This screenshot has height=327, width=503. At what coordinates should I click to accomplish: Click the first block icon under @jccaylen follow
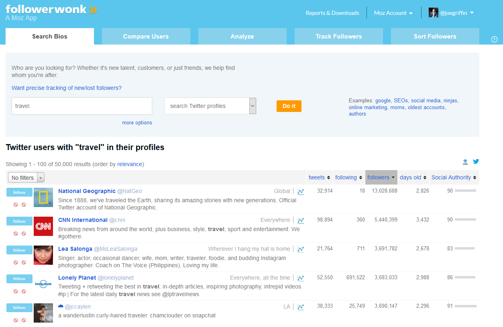click(16, 320)
